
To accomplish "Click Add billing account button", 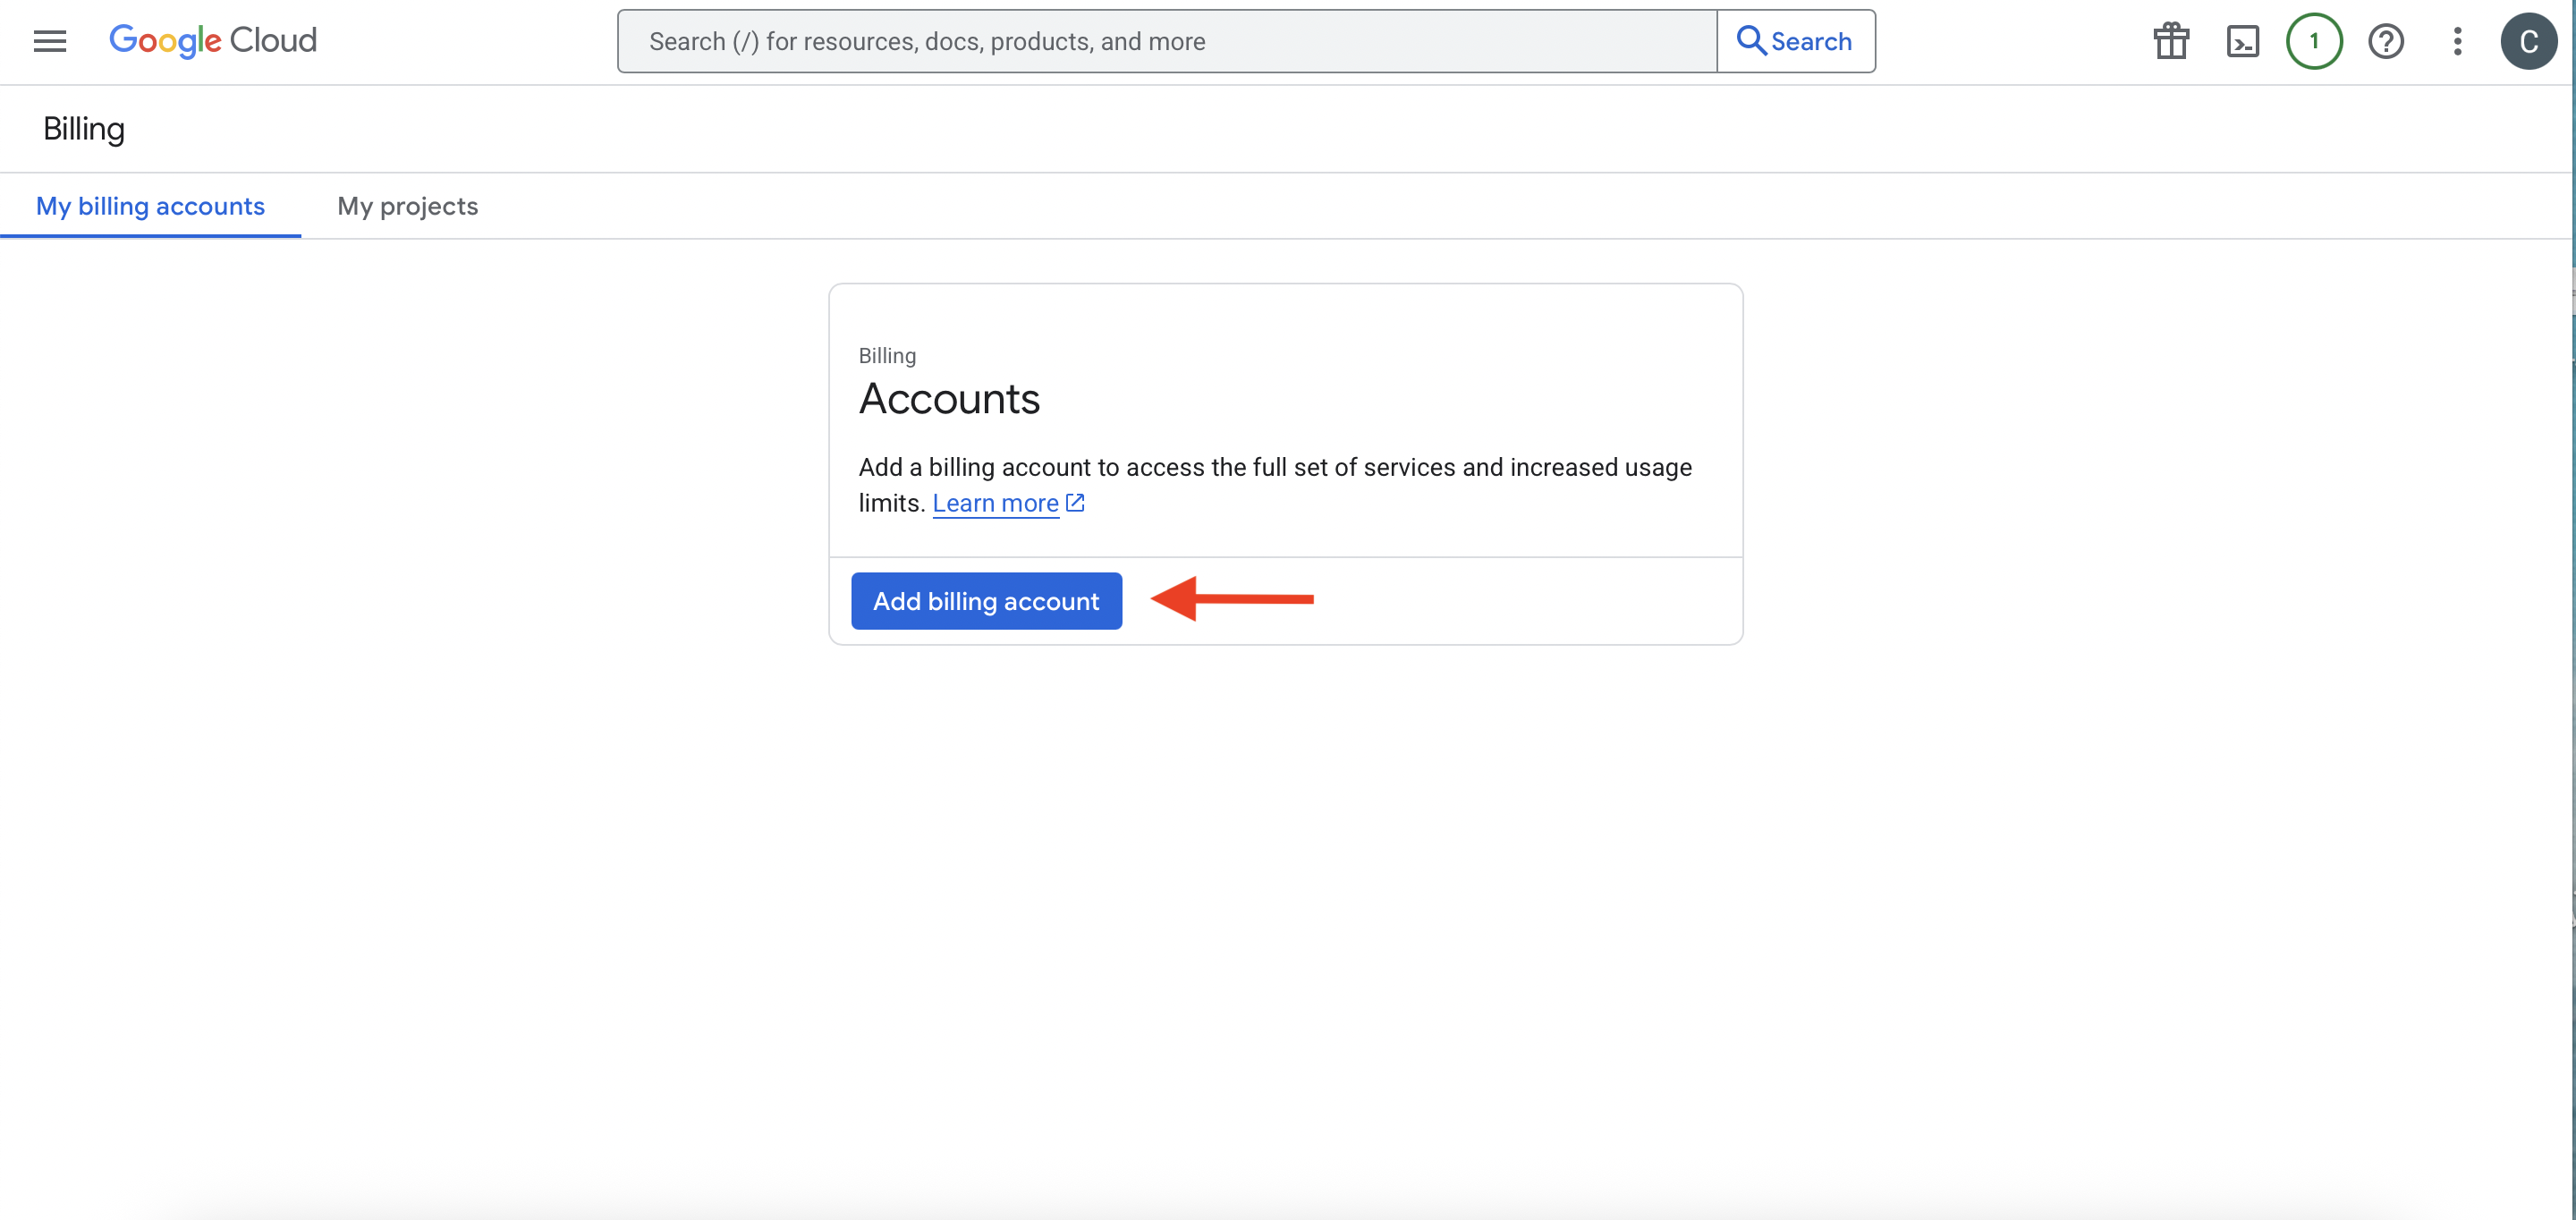I will [x=986, y=601].
